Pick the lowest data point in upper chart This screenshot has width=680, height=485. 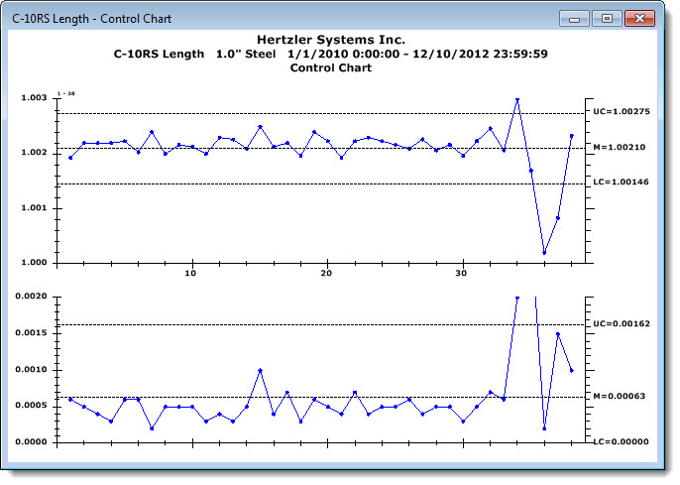coord(544,252)
